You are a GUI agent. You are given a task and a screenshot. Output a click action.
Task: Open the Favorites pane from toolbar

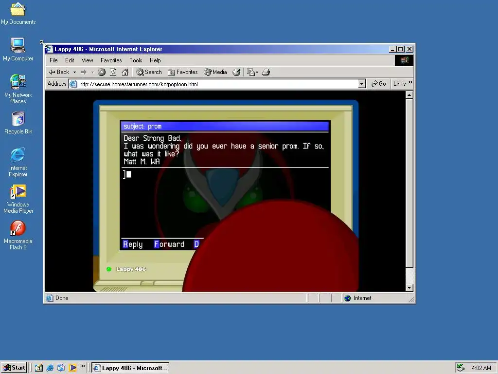coord(183,72)
